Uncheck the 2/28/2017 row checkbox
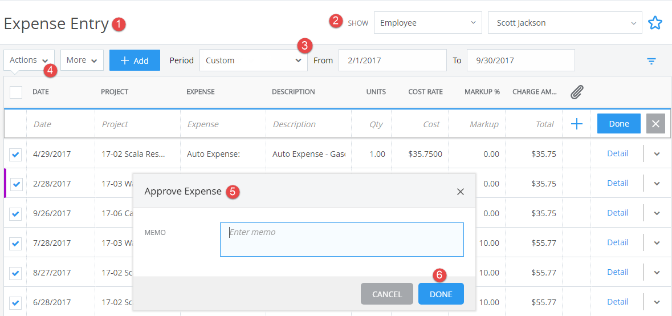672x316 pixels. [17, 184]
